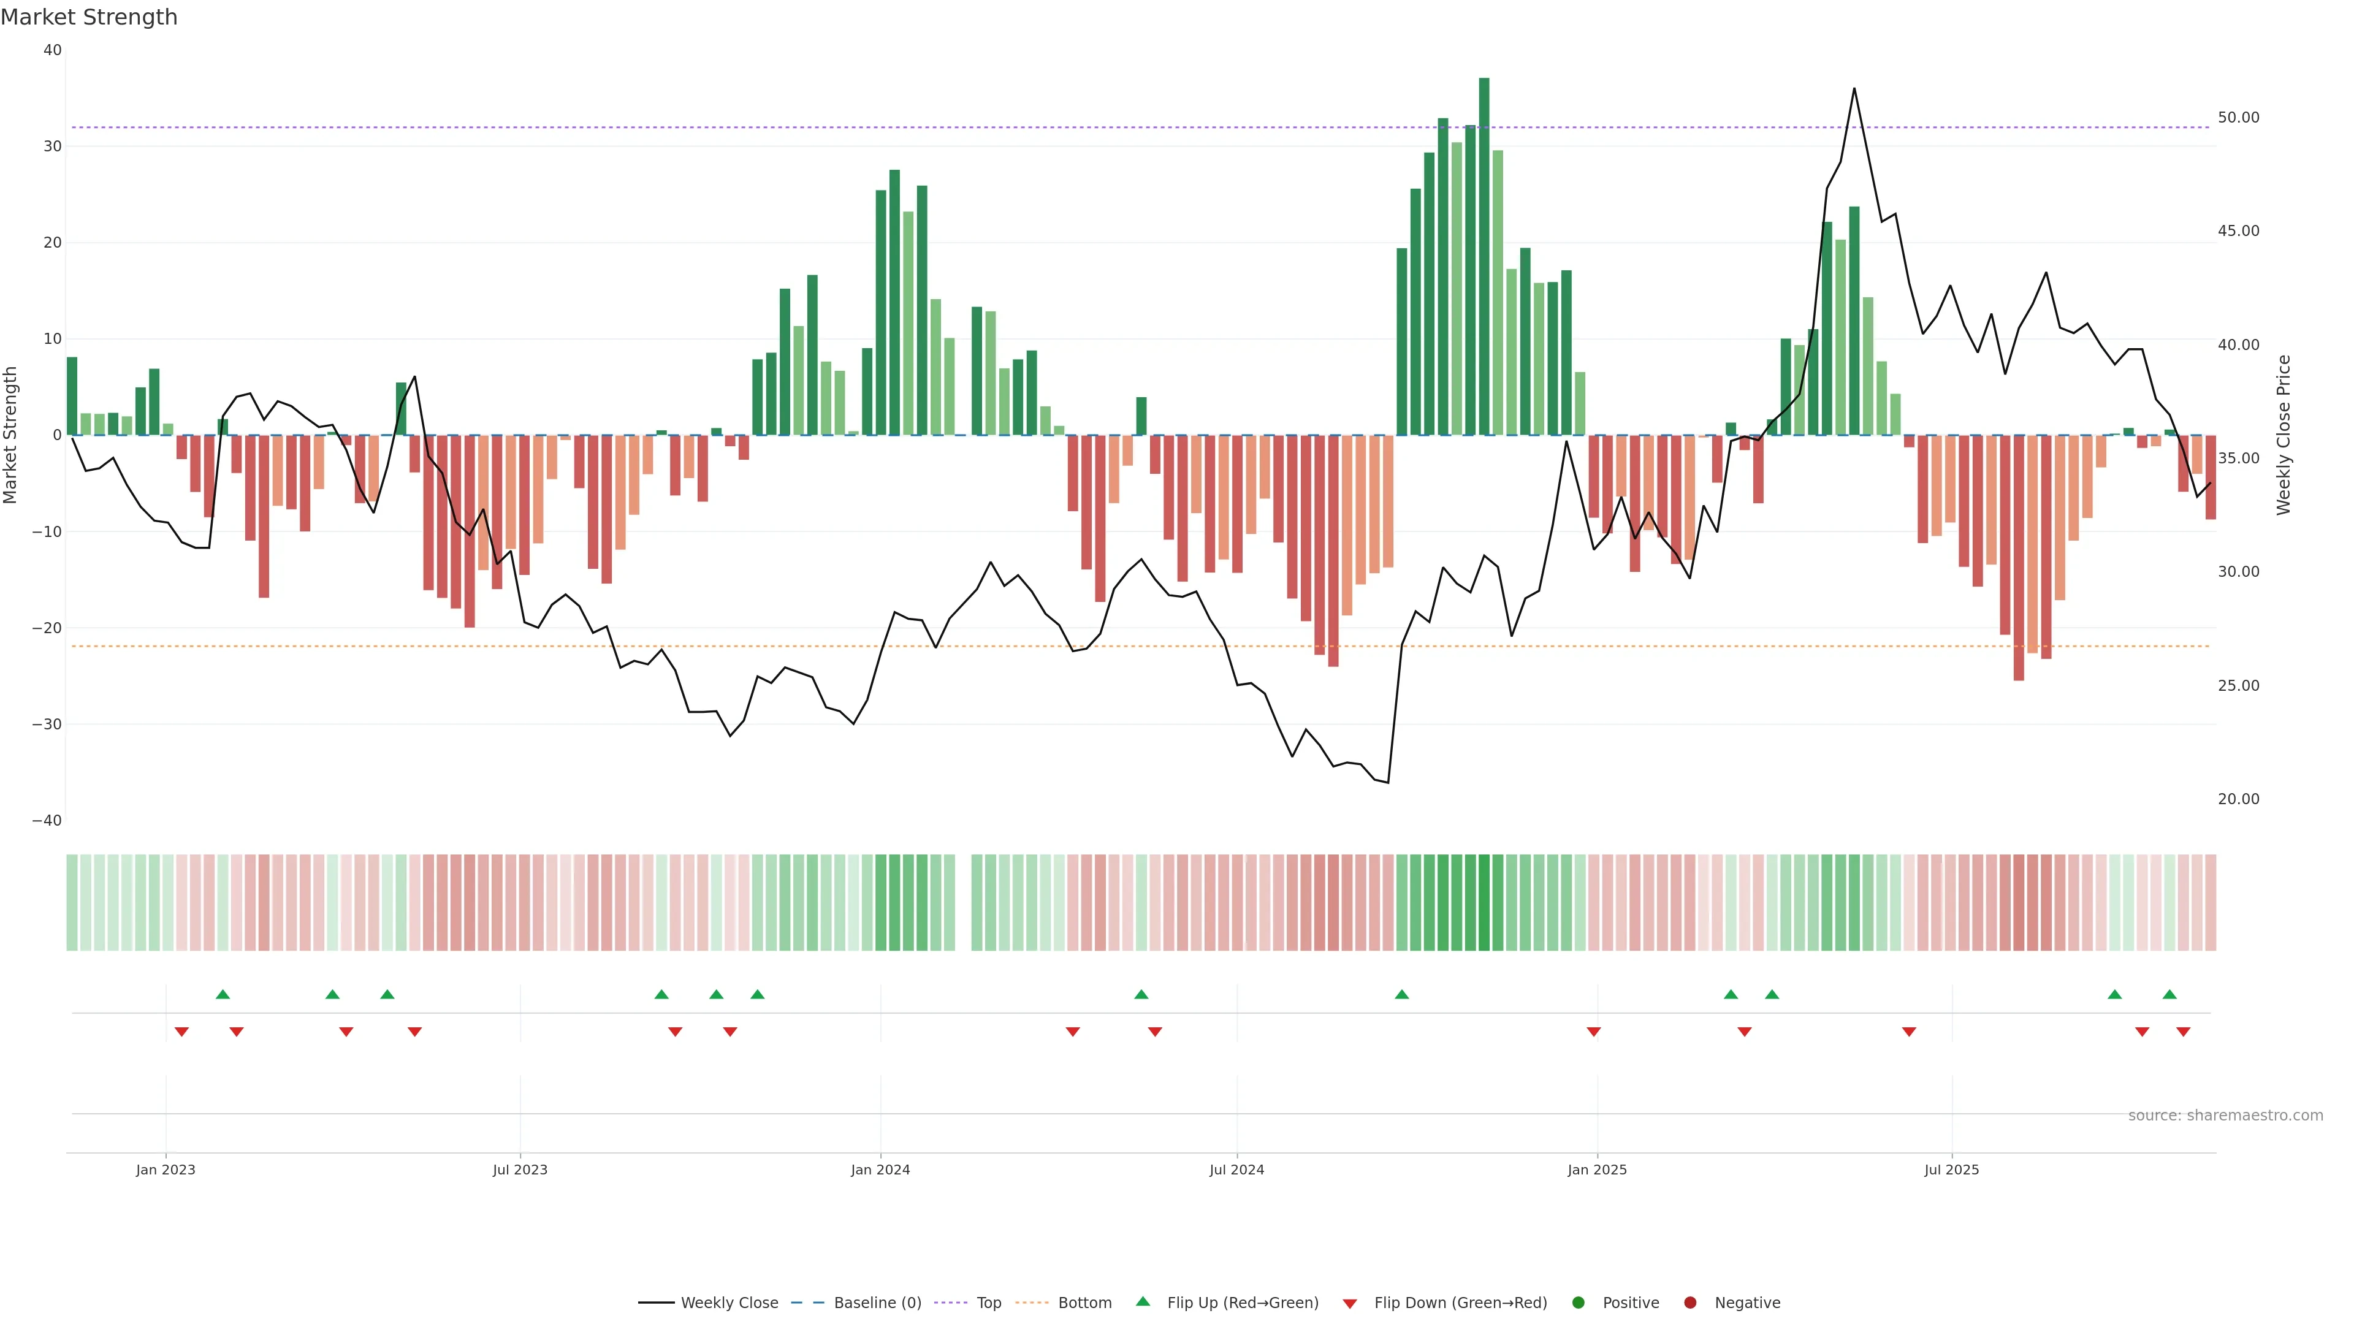The image size is (2354, 1324).
Task: Click the Negative red dot legend icon
Action: coord(1689,1302)
